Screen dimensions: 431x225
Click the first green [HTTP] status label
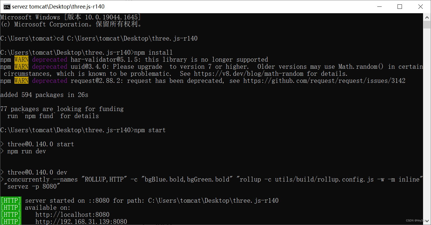(x=11, y=200)
